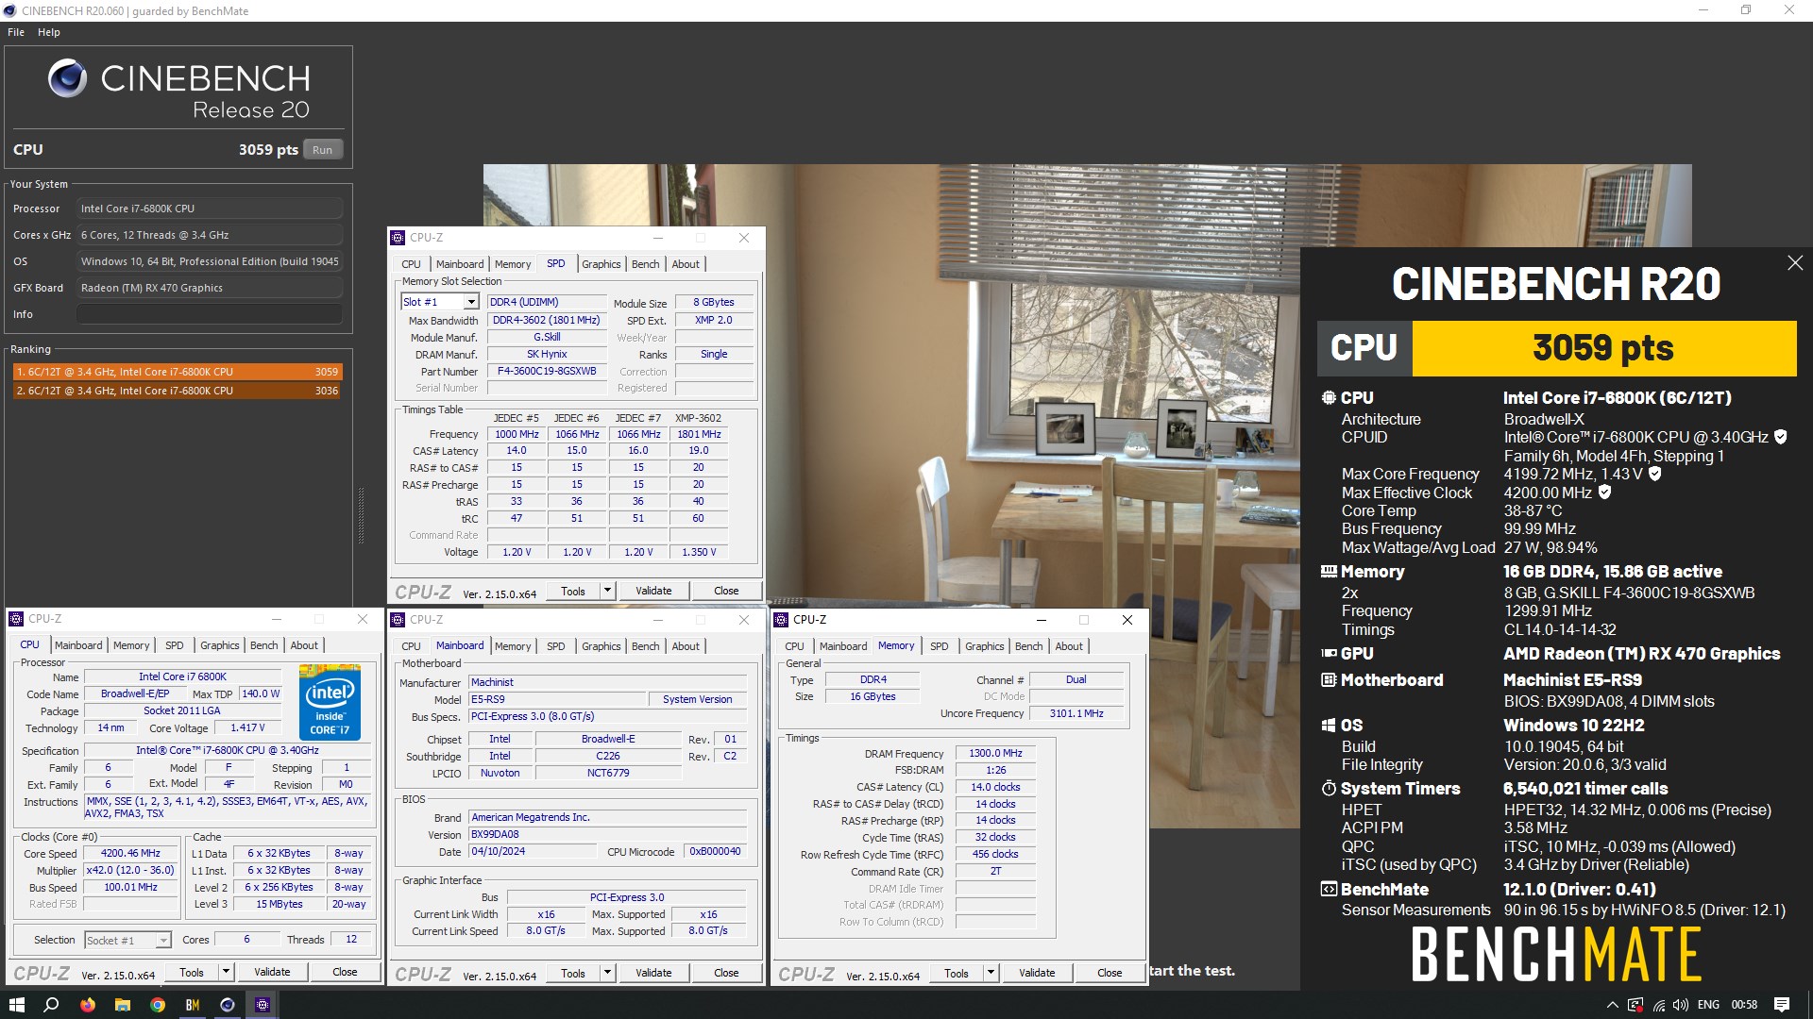Click the Info field in Your System
1813x1019 pixels.
[x=210, y=314]
